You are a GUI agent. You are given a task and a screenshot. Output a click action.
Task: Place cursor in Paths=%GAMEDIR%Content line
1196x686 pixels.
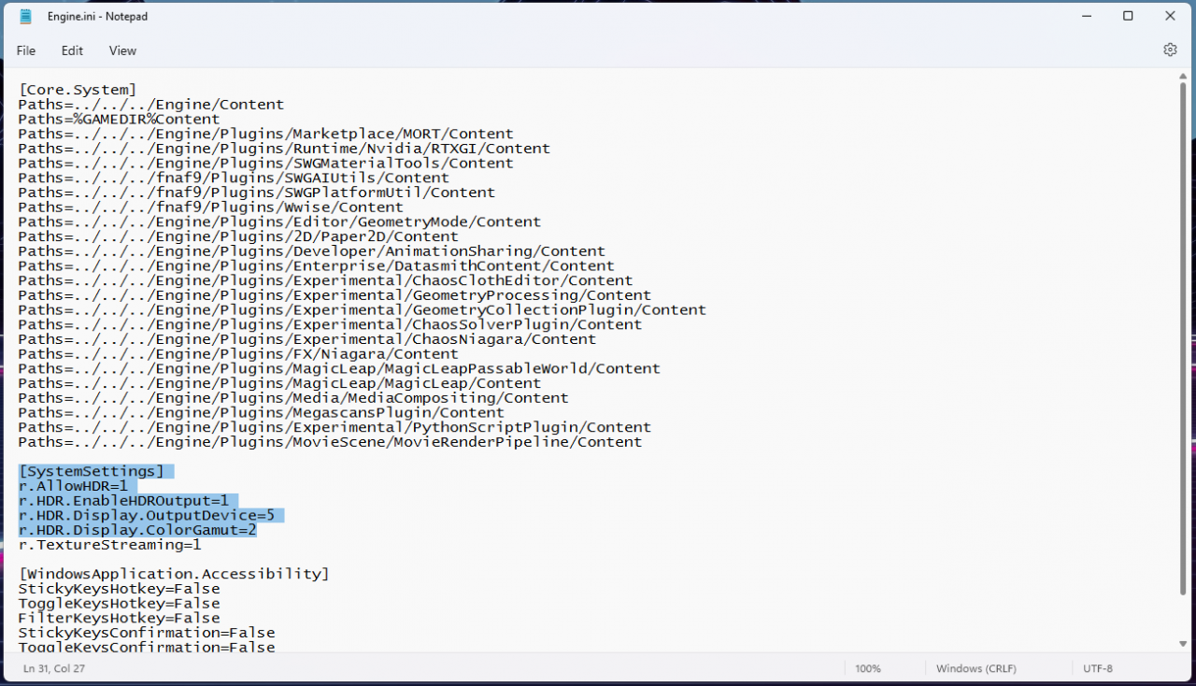[x=119, y=120]
